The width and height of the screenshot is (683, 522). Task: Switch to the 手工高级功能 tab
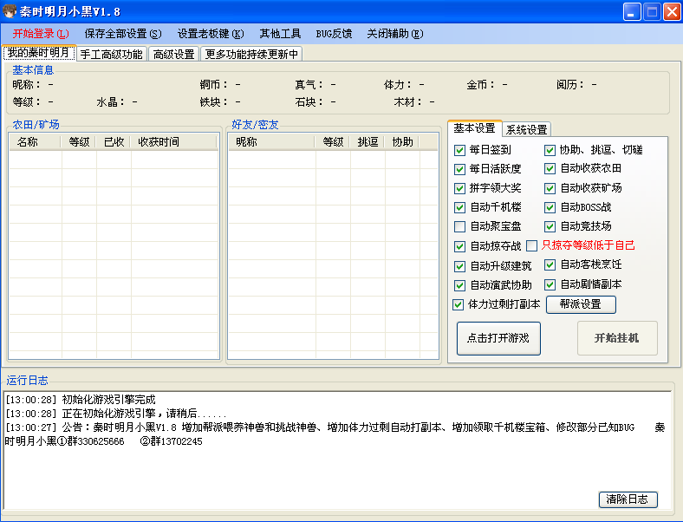click(111, 54)
